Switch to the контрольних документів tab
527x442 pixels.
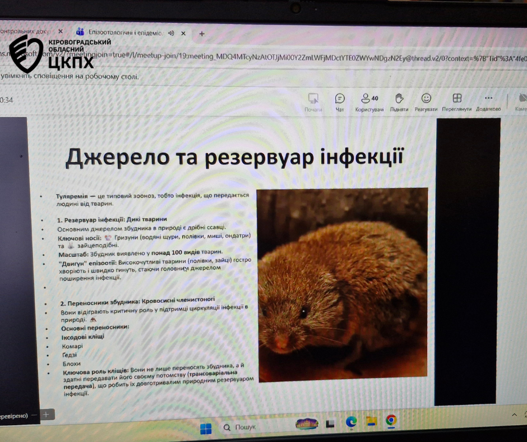tap(28, 31)
